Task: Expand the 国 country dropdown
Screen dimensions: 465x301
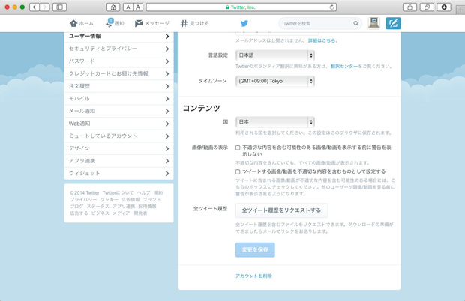Action: coord(274,121)
